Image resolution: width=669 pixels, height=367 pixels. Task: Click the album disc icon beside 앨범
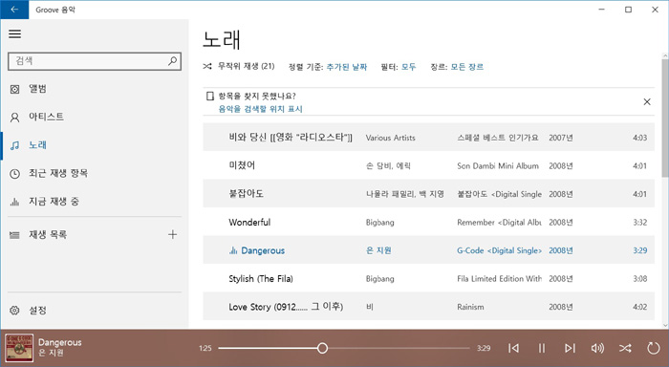(x=15, y=89)
